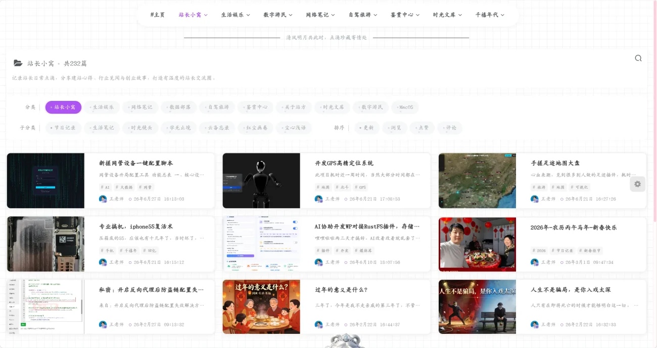Expand the 千禧年代 navigation dropdown

pyautogui.click(x=490, y=15)
